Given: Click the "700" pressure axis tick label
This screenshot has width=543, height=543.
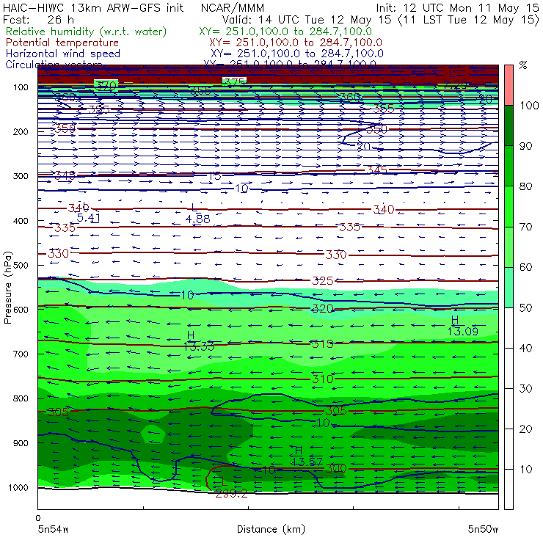Looking at the screenshot, I should tap(21, 354).
